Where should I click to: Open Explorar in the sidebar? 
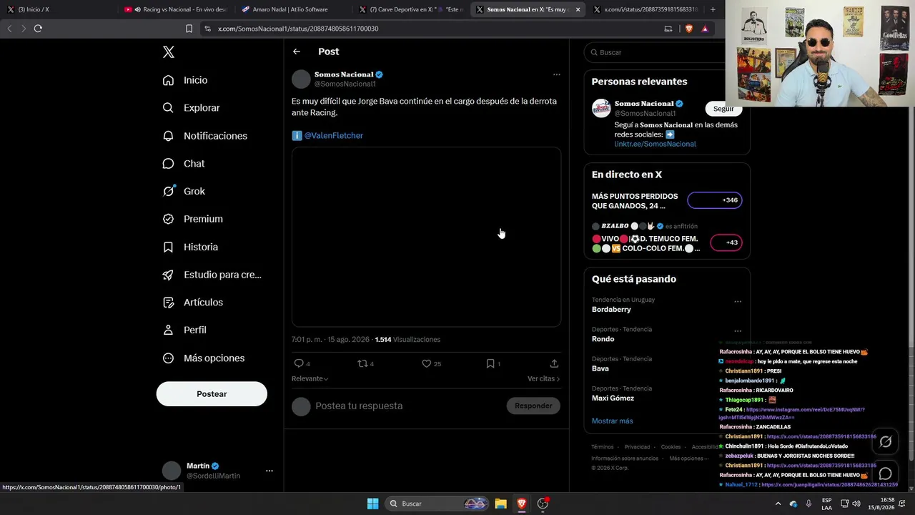tap(191, 108)
